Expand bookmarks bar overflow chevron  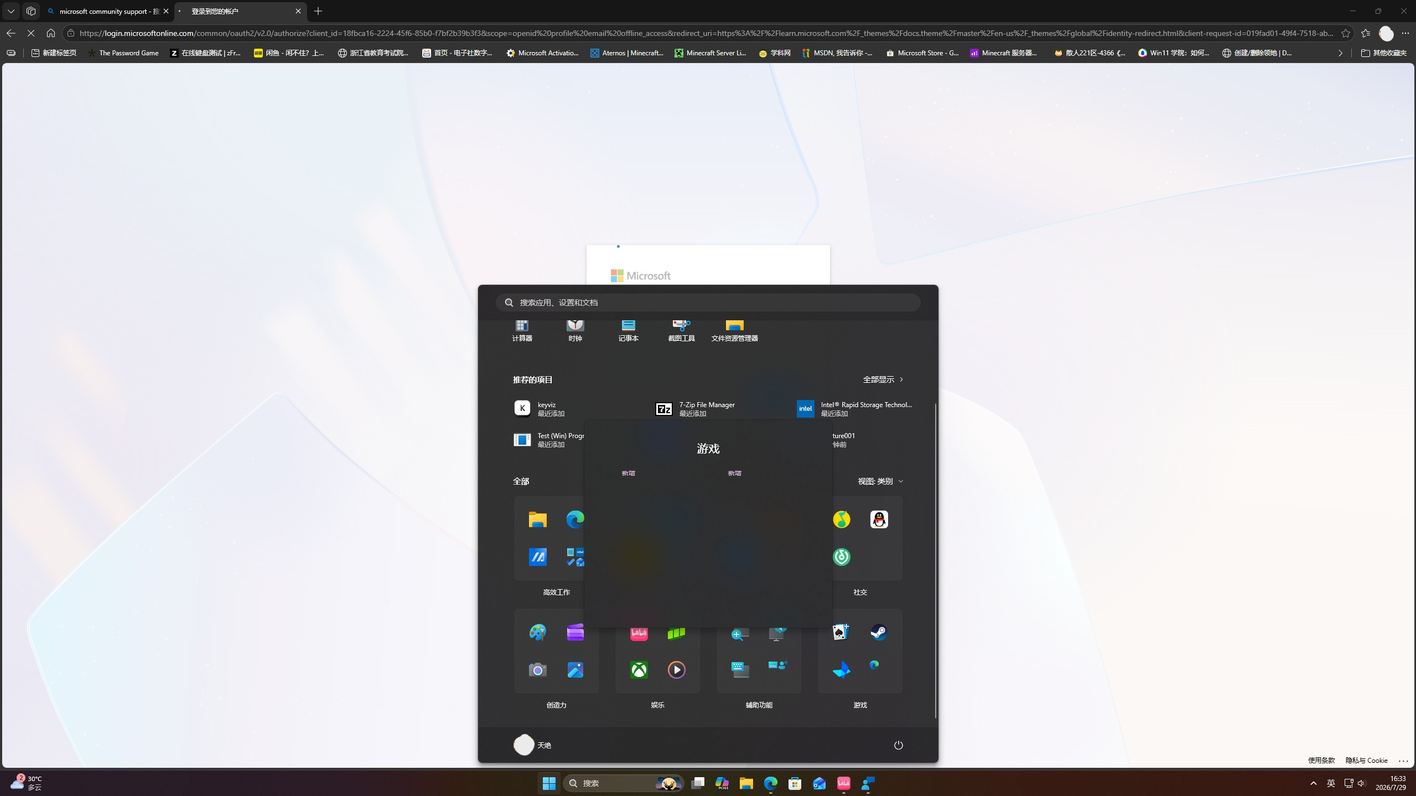coord(1340,53)
